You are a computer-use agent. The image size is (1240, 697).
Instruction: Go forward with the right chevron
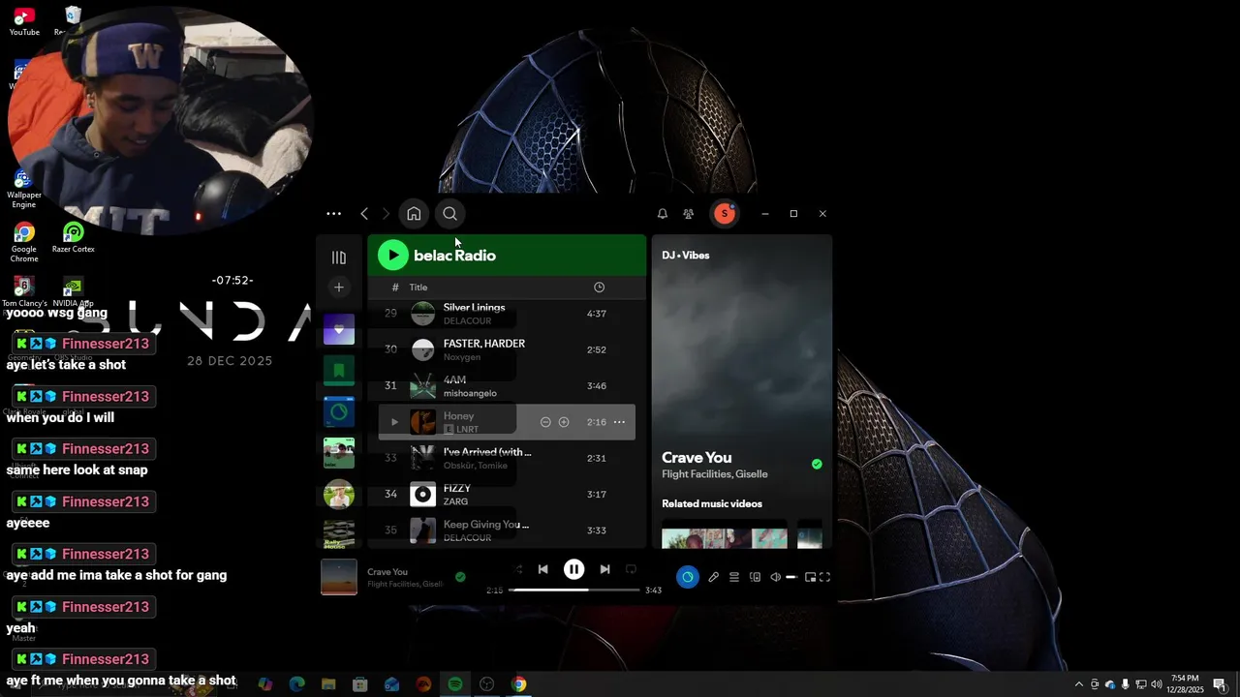coord(386,214)
